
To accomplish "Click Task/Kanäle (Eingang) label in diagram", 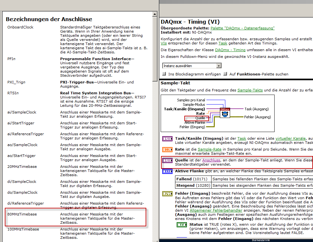I will tap(184, 109).
